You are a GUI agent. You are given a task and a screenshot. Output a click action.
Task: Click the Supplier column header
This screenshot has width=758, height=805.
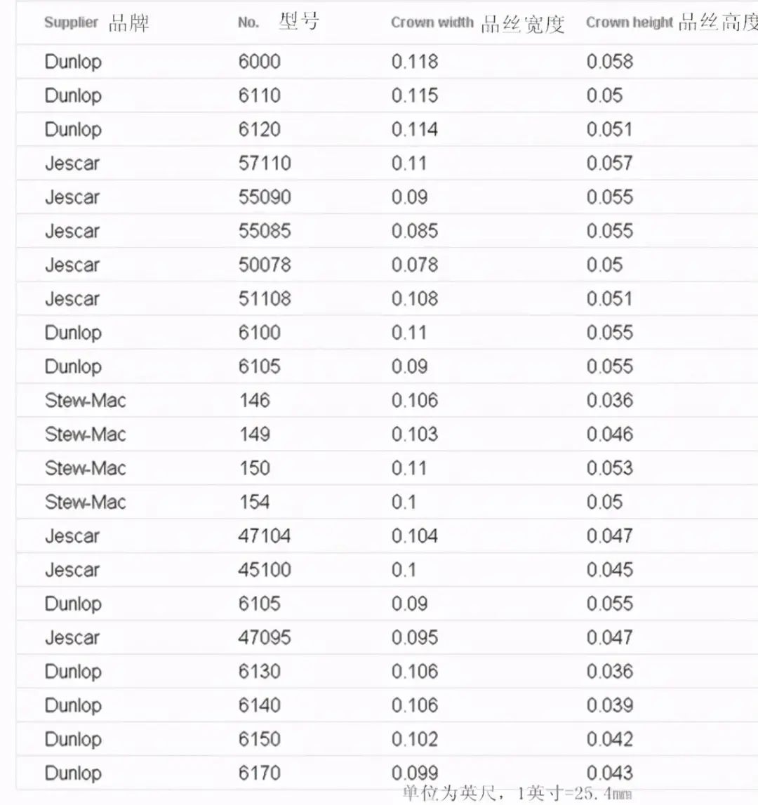point(97,22)
